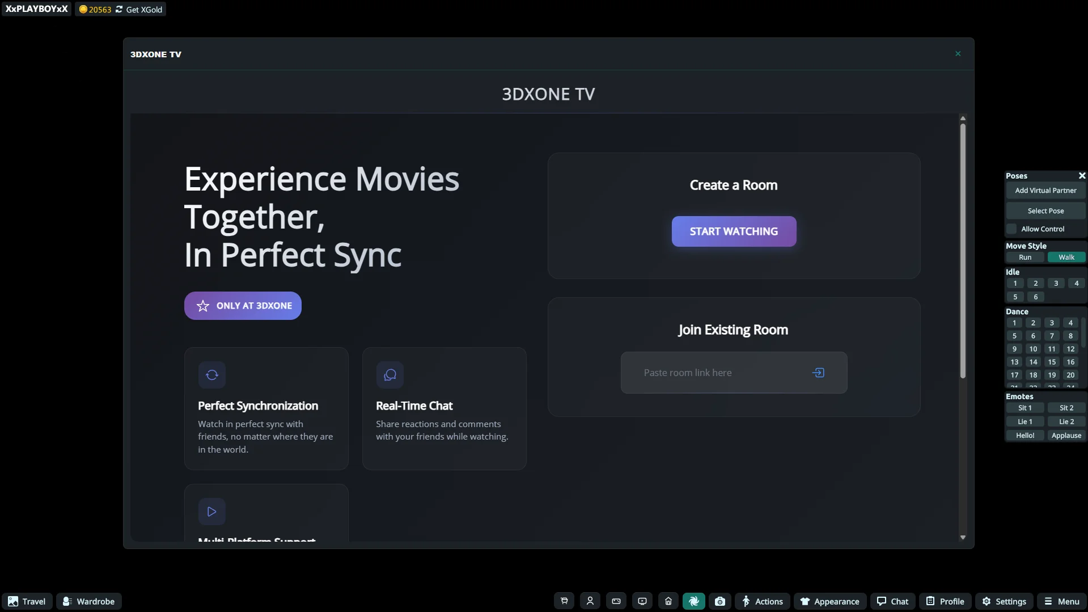Open the Profile panel
Screen dimensions: 1088x612
click(x=946, y=601)
